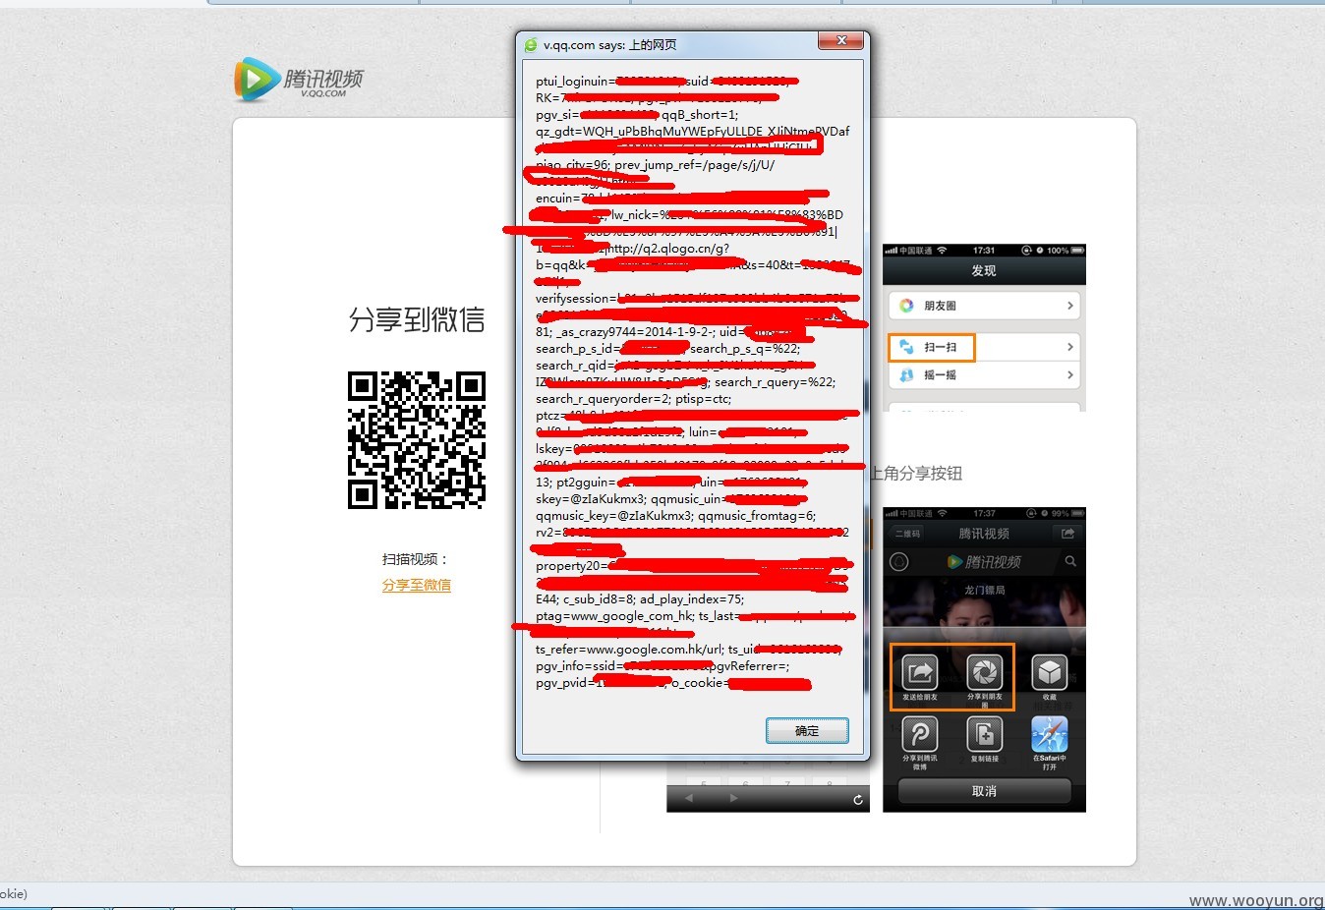1325x910 pixels.
Task: Click the forward arrow on the phone browser bar
Action: pos(733,799)
